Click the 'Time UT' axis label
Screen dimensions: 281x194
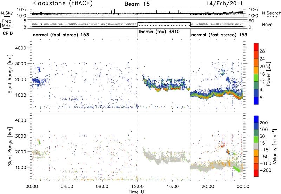137,192
